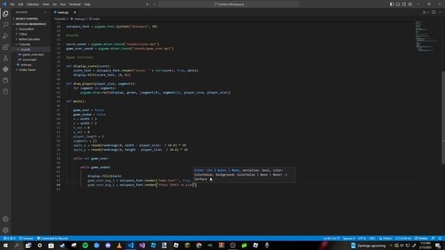Screen dimensions: 445x250
Task: Close the main.py editor tab
Action: [x=74, y=12]
